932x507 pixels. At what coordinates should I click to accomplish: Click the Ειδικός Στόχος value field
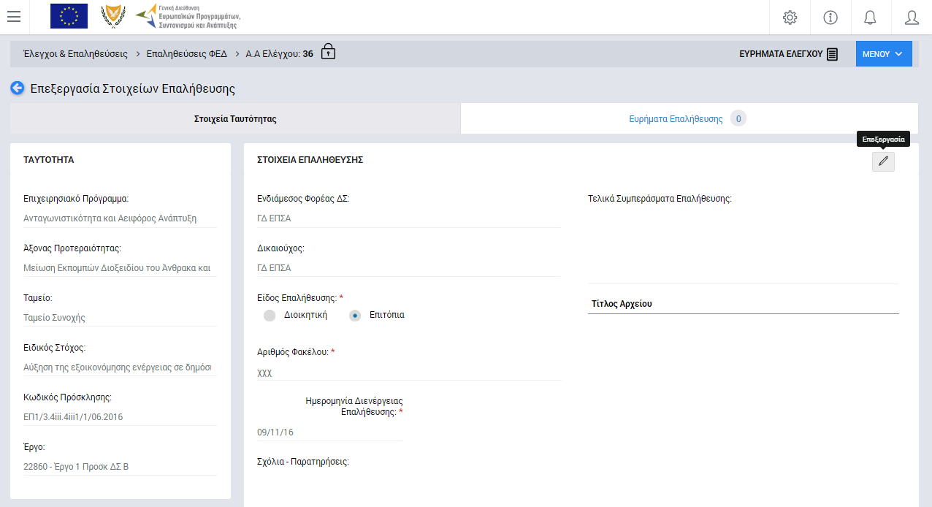point(120,367)
